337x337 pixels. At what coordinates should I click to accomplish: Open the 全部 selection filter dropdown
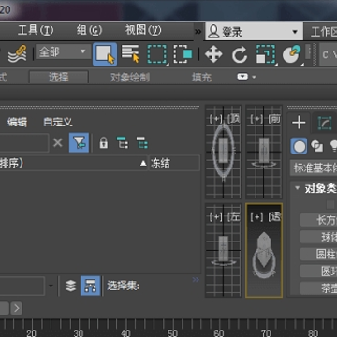coord(63,51)
